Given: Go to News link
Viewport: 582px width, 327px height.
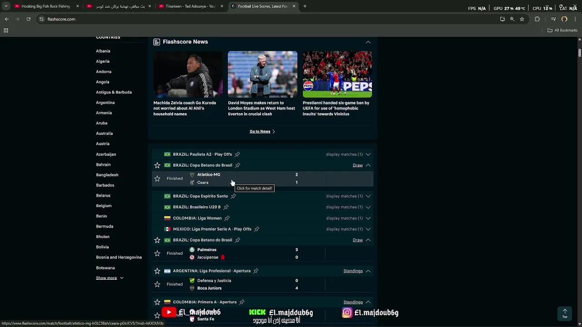Looking at the screenshot, I should click(262, 132).
